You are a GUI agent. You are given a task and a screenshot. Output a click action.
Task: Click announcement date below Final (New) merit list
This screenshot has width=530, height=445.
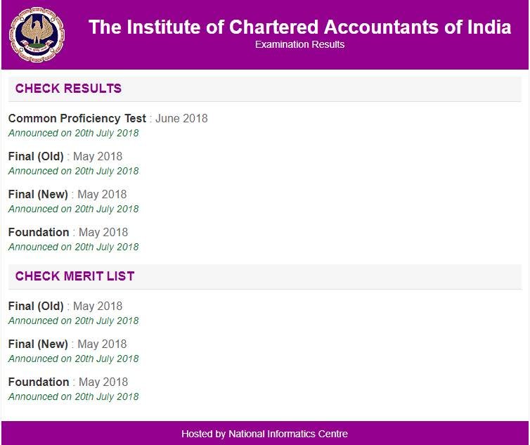[x=73, y=359]
